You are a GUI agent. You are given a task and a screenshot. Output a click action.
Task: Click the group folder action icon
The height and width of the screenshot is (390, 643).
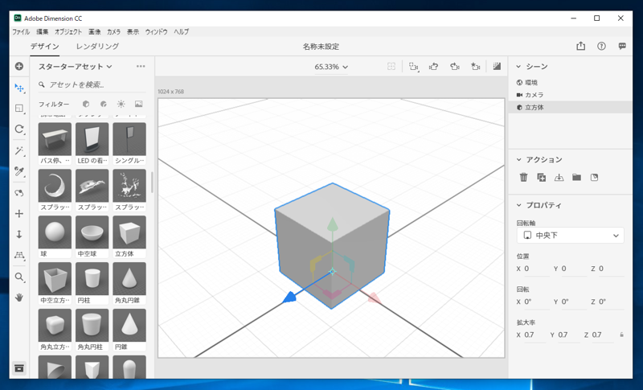tap(576, 177)
